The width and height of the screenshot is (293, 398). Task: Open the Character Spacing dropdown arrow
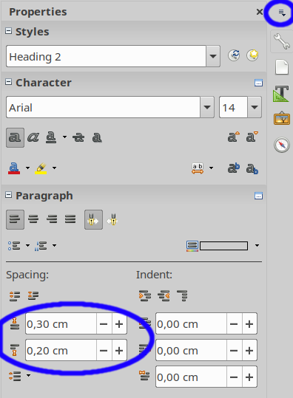211,168
